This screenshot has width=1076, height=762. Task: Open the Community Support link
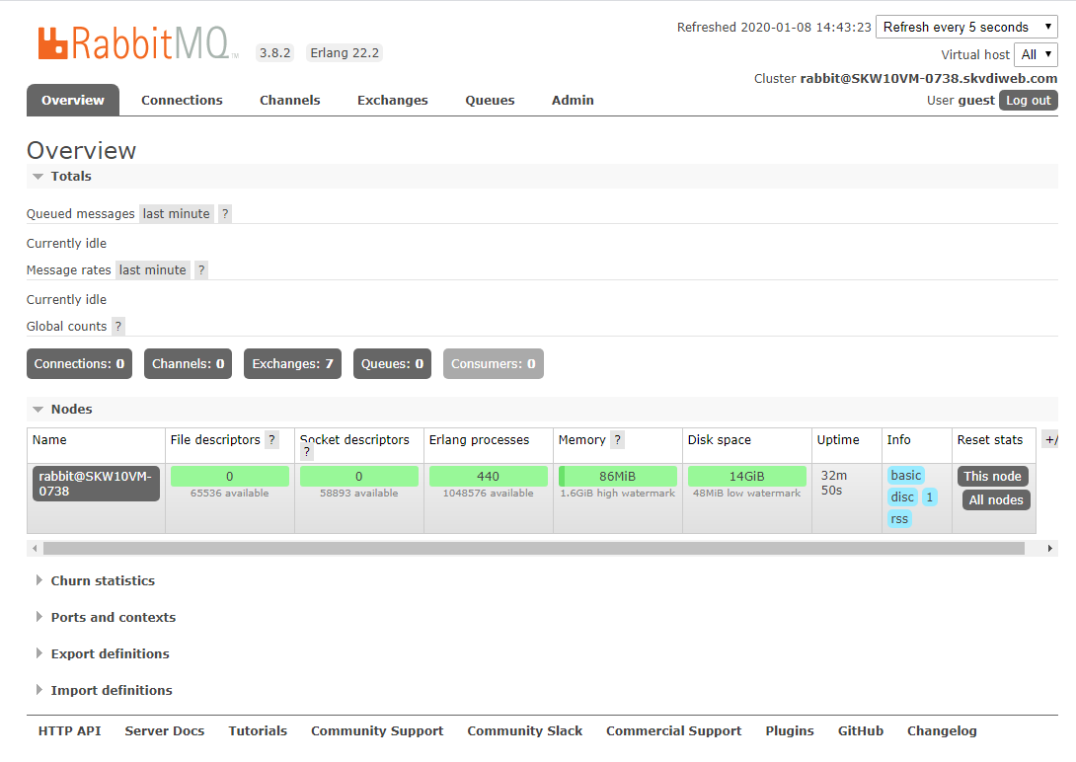pos(377,730)
